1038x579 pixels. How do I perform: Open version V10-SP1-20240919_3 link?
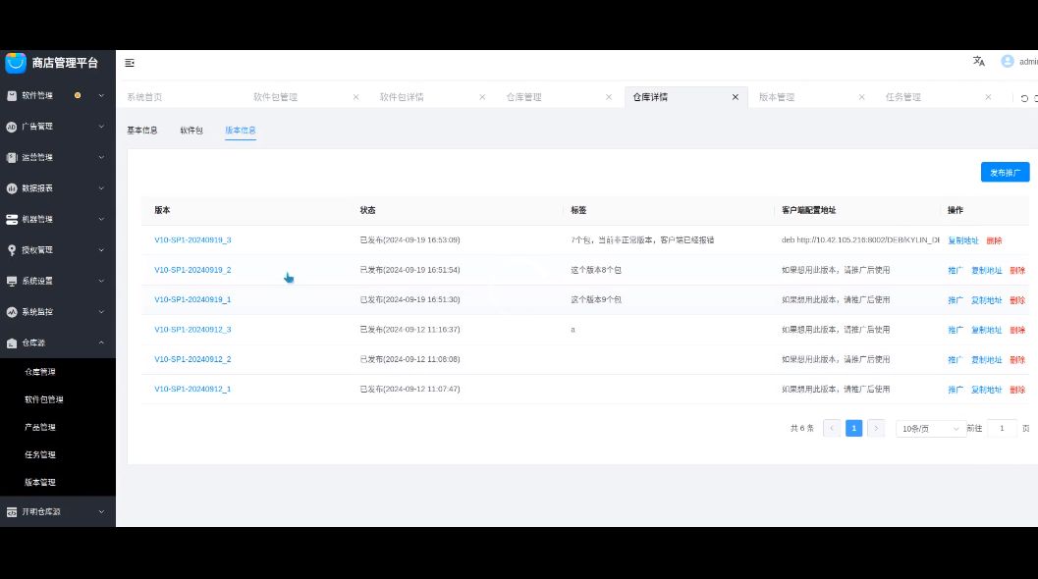click(x=192, y=240)
